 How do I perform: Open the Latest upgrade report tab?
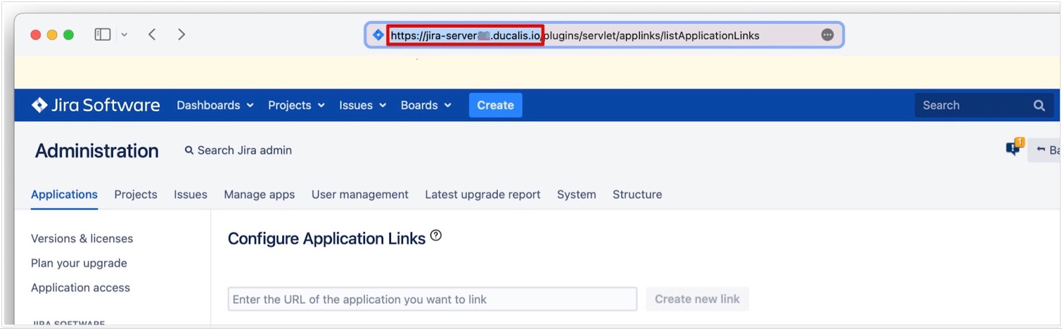[x=483, y=195]
